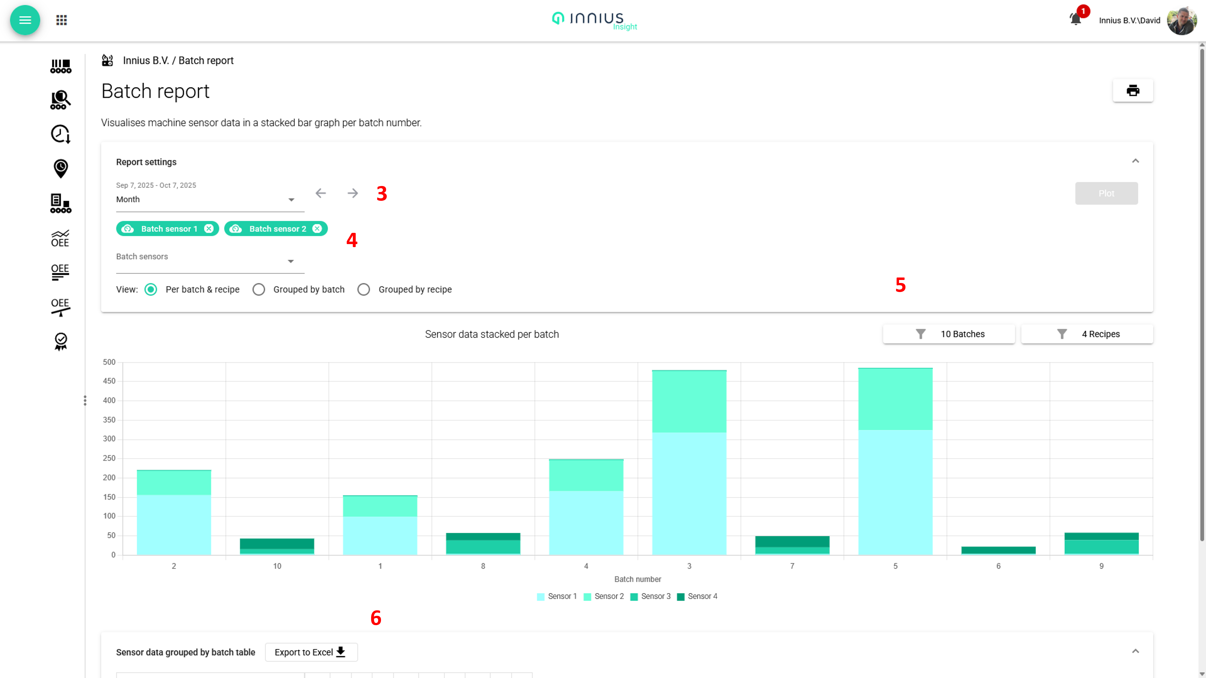This screenshot has height=678, width=1206.
Task: Select Grouped by batch view
Action: (258, 290)
